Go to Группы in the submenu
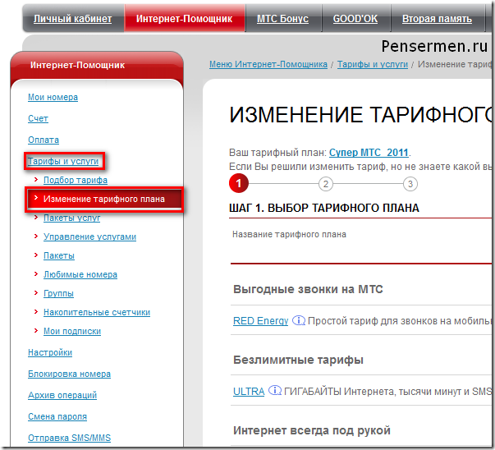 pyautogui.click(x=59, y=293)
